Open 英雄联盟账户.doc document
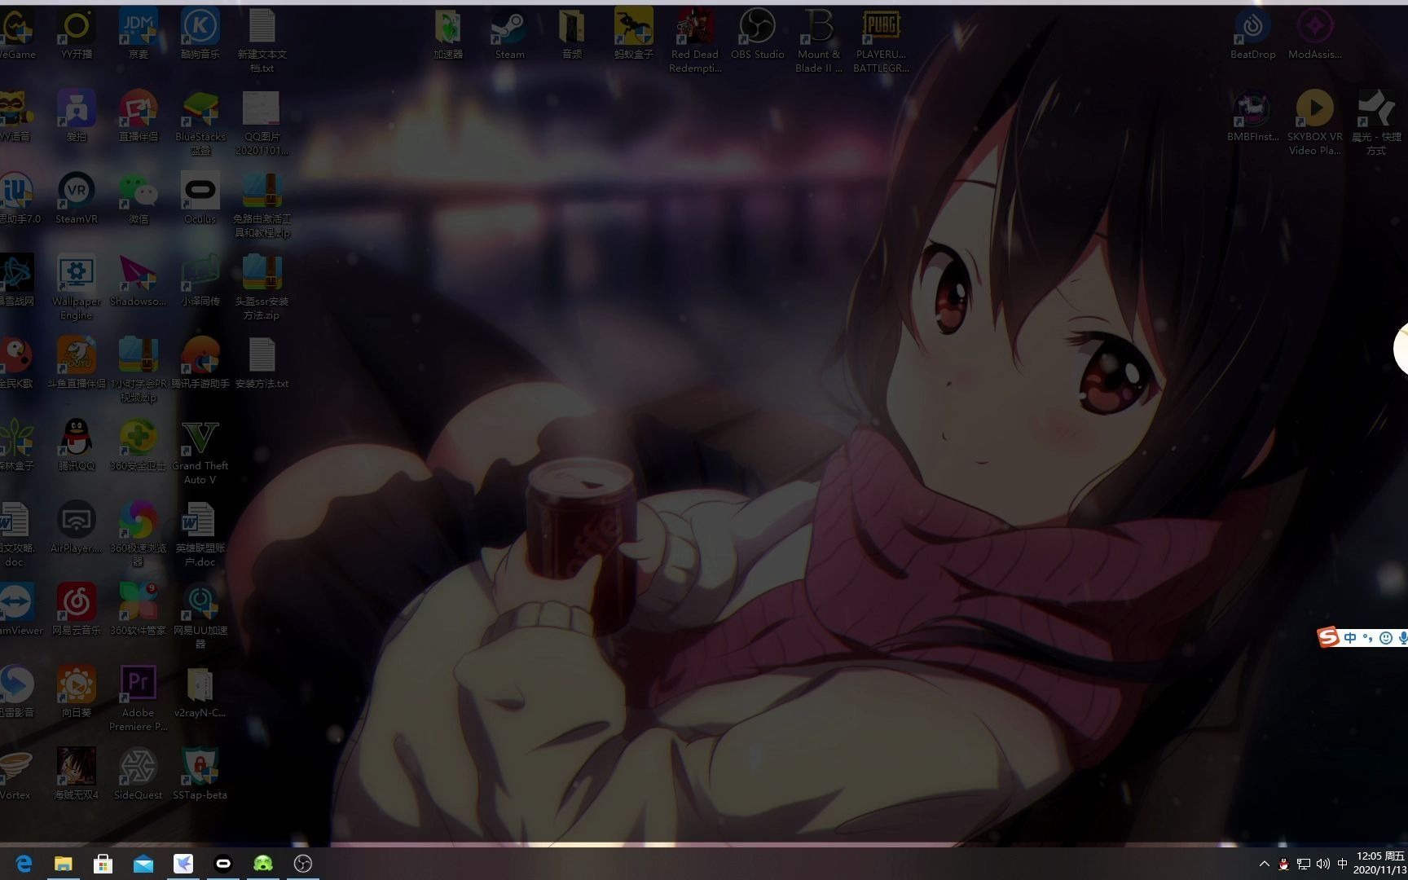 coord(200,535)
